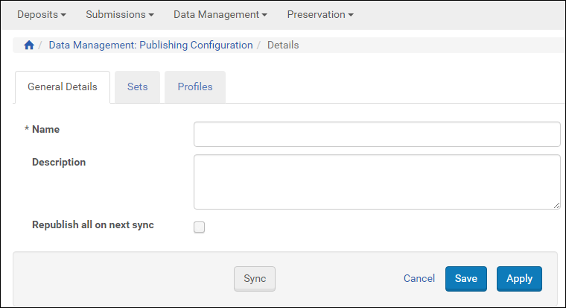Click the Cancel link
Image resolution: width=566 pixels, height=308 pixels.
click(419, 278)
